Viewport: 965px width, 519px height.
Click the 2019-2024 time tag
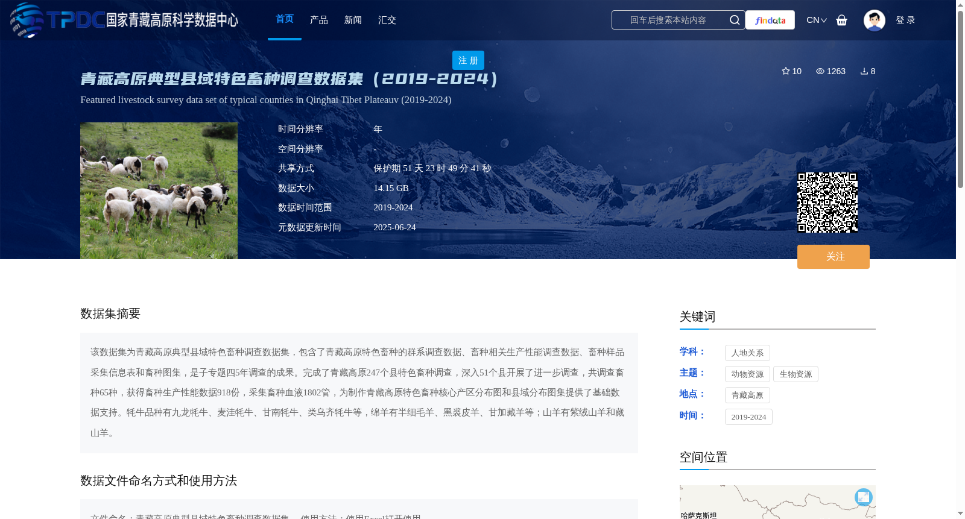[748, 417]
